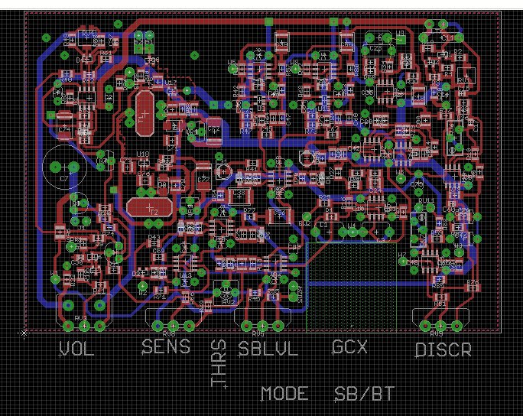Select the C11 component label
523x416 pixels.
pos(447,38)
